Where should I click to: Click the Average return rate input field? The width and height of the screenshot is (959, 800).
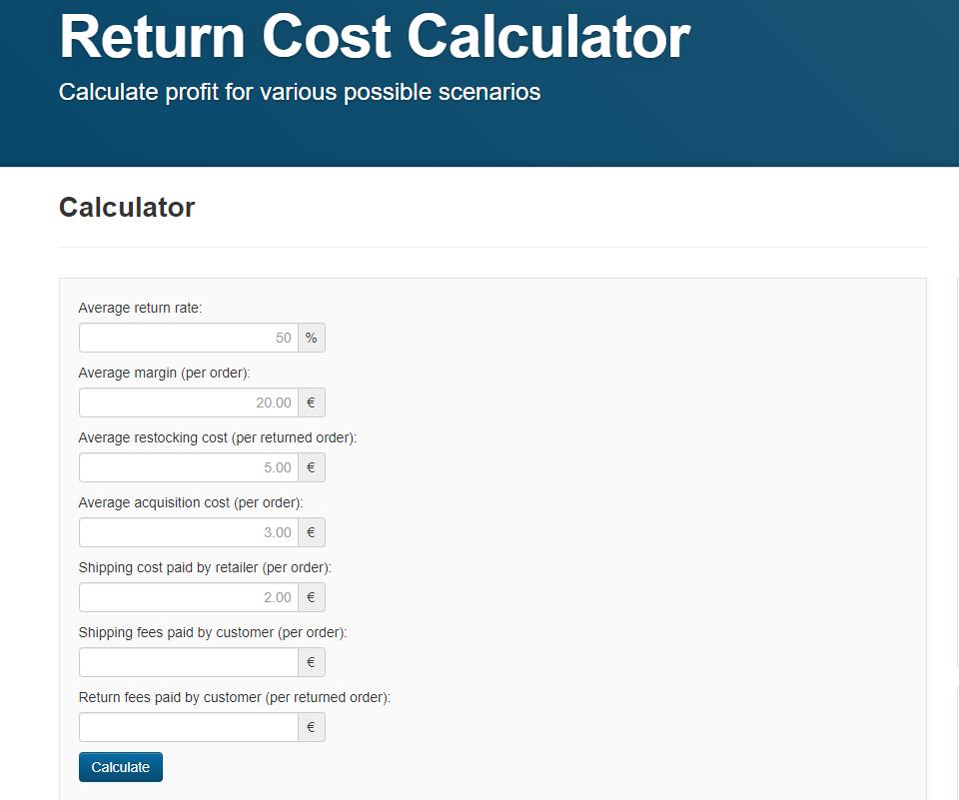tap(188, 338)
